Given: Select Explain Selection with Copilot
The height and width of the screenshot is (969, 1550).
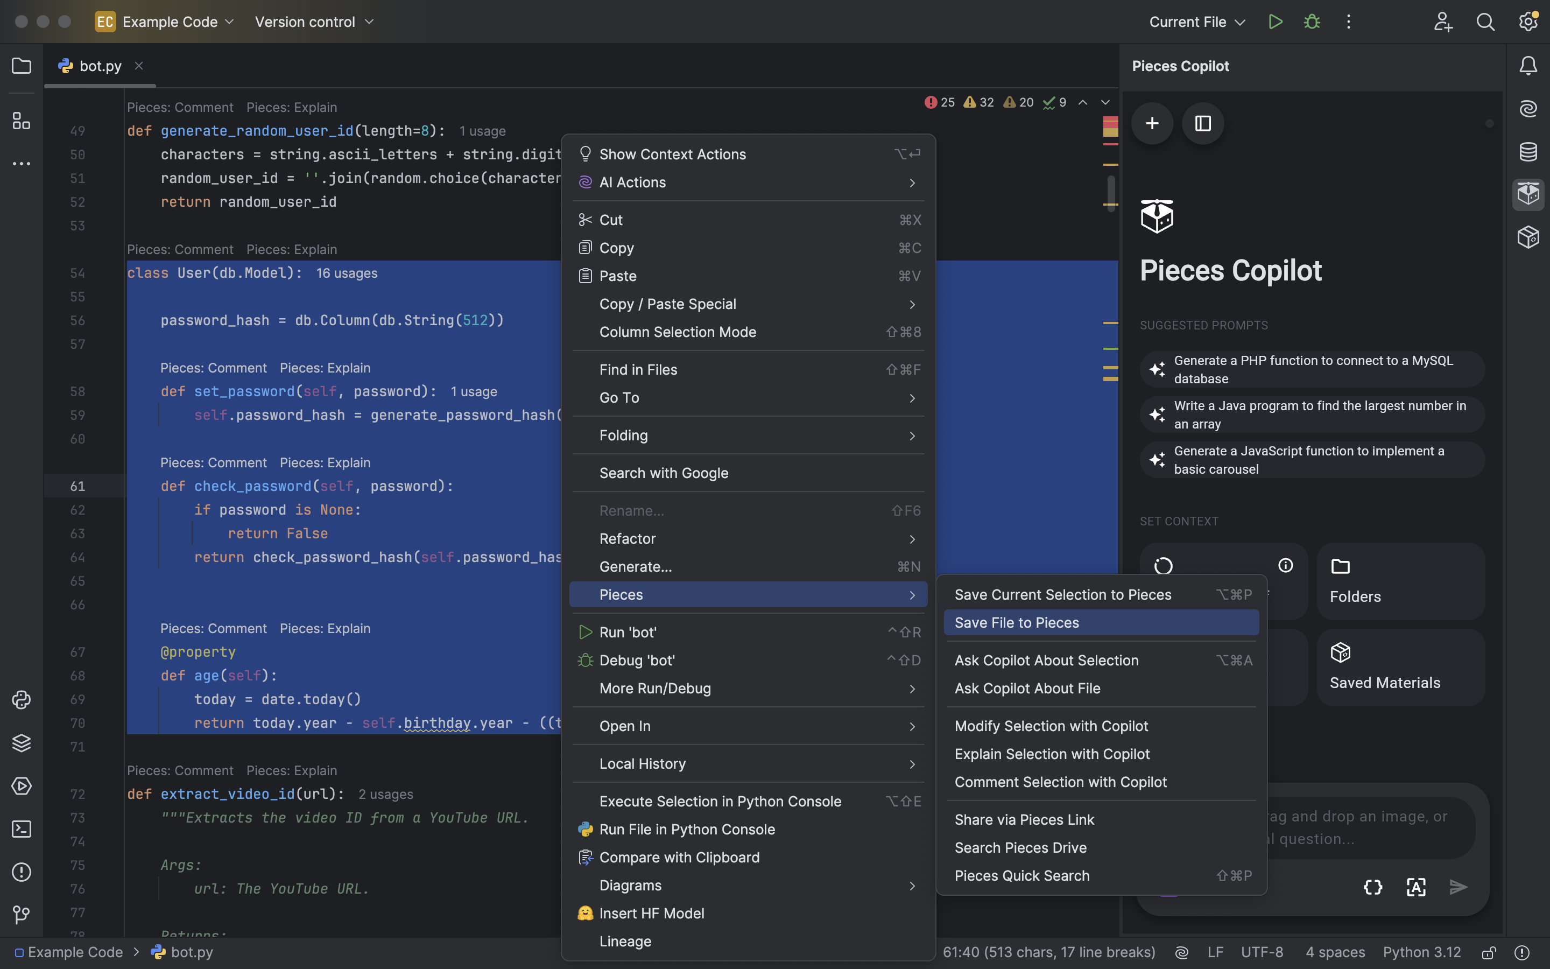Looking at the screenshot, I should click(x=1101, y=754).
